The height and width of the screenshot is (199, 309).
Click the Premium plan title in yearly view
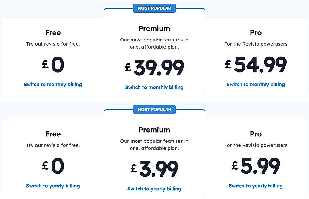(x=154, y=29)
